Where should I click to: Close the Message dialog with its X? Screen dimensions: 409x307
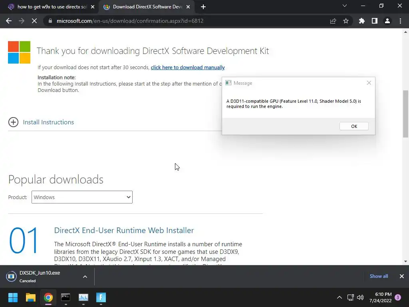point(369,83)
